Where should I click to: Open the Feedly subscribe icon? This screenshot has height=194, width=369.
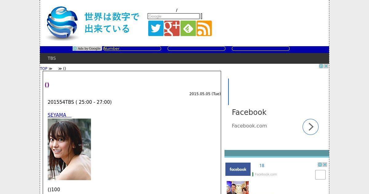[x=188, y=28]
